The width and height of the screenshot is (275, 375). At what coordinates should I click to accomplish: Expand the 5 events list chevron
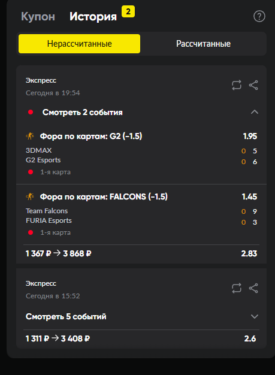coord(255,316)
